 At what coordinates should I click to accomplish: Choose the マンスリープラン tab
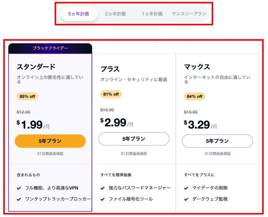(189, 14)
